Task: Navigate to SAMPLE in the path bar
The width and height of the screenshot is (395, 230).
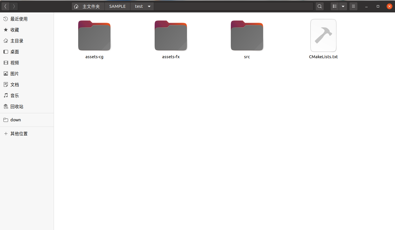Action: [117, 6]
